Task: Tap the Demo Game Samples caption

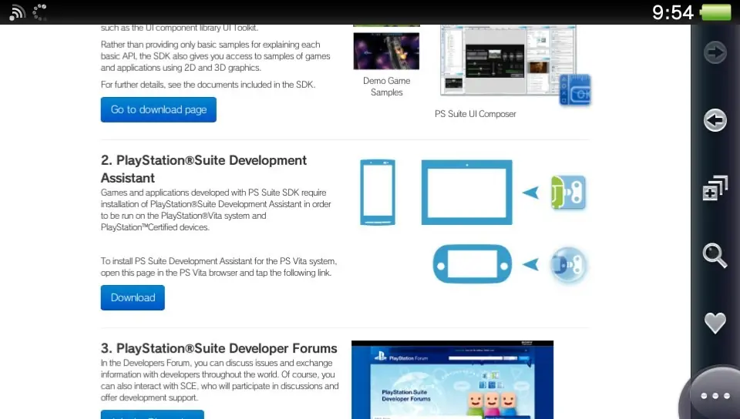Action: (x=386, y=87)
